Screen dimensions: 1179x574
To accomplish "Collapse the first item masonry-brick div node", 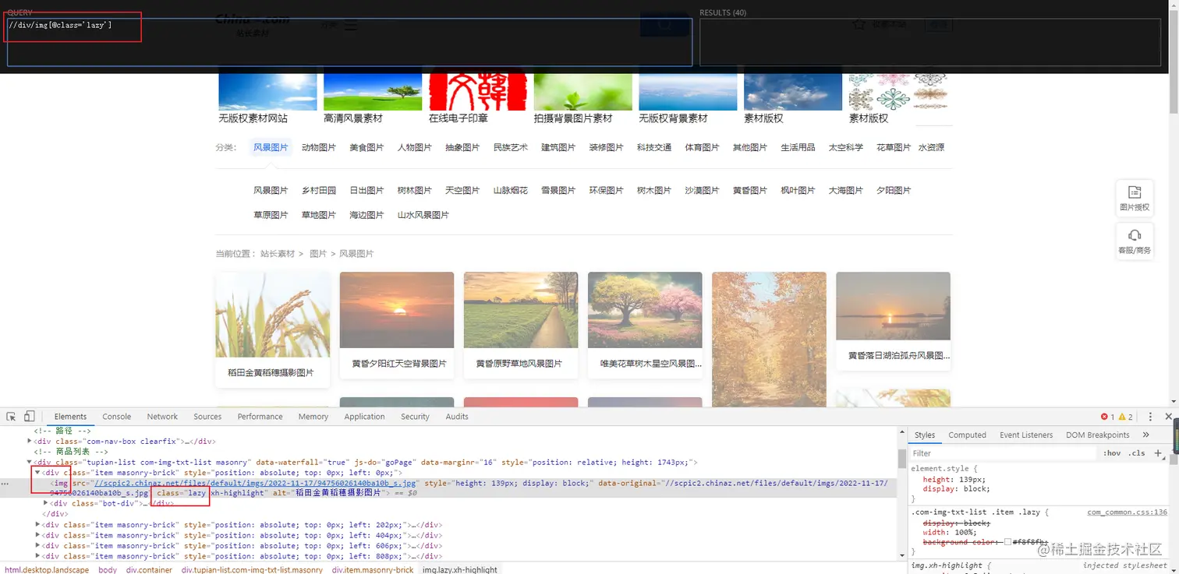I will tap(37, 473).
